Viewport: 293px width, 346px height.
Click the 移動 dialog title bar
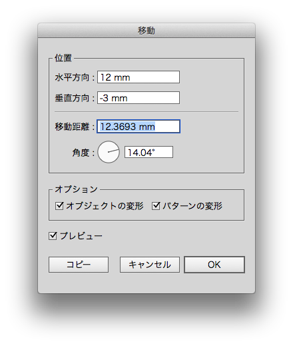146,31
